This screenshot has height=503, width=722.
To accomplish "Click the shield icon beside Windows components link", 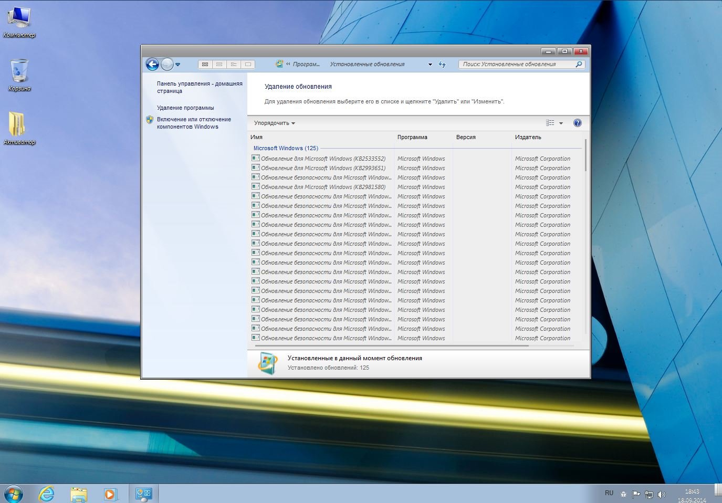I will coord(150,120).
